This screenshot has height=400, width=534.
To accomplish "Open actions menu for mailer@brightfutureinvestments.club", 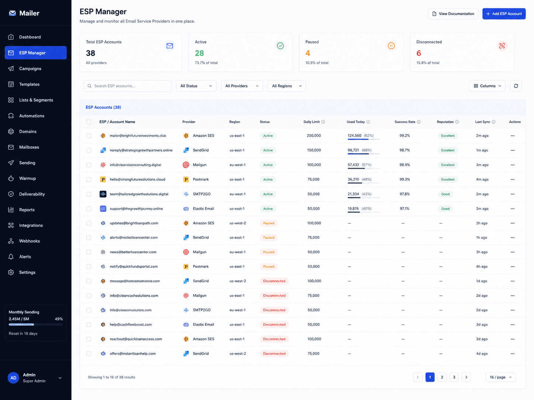I will (513, 136).
